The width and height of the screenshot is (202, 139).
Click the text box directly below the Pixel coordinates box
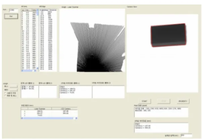[161, 128]
